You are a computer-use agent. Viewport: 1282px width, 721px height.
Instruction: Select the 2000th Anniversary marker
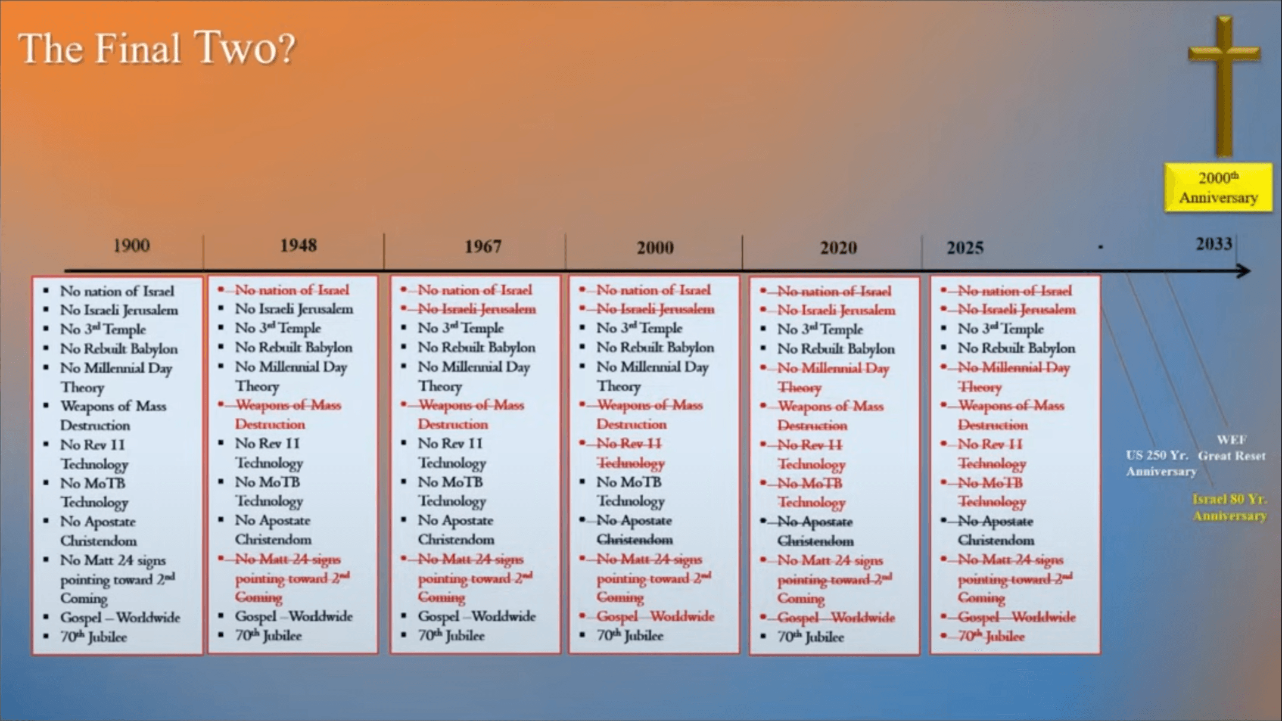click(1217, 187)
